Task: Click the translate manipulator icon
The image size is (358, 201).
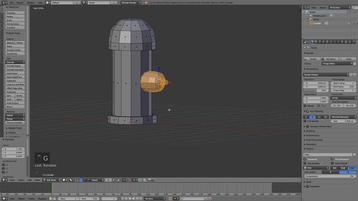Action: 81,180
